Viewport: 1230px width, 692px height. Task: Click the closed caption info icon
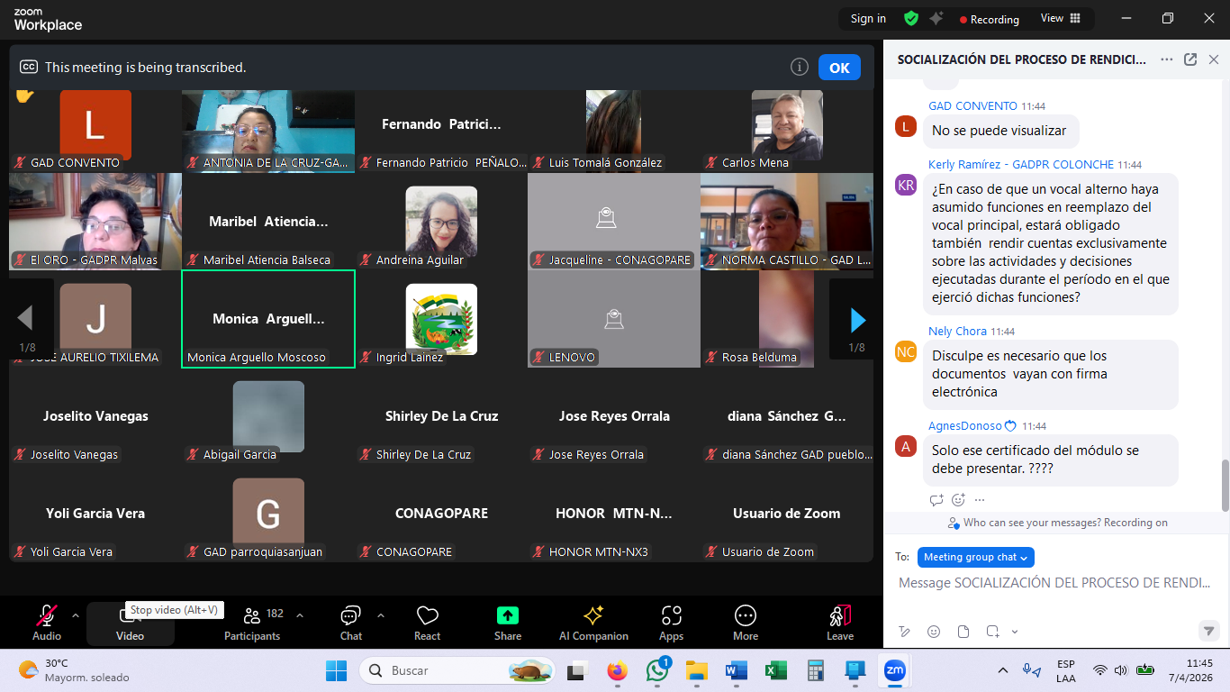[799, 67]
